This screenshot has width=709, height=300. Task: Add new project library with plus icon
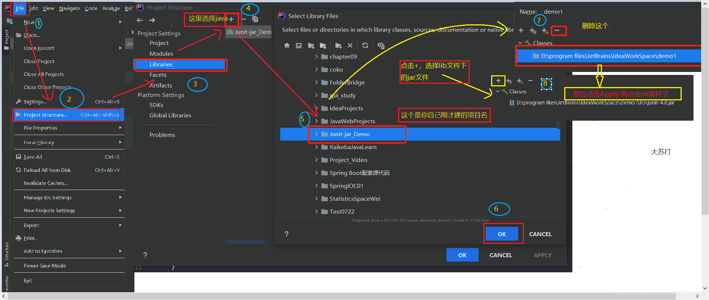231,19
